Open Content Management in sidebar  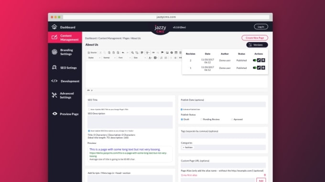pyautogui.click(x=65, y=37)
